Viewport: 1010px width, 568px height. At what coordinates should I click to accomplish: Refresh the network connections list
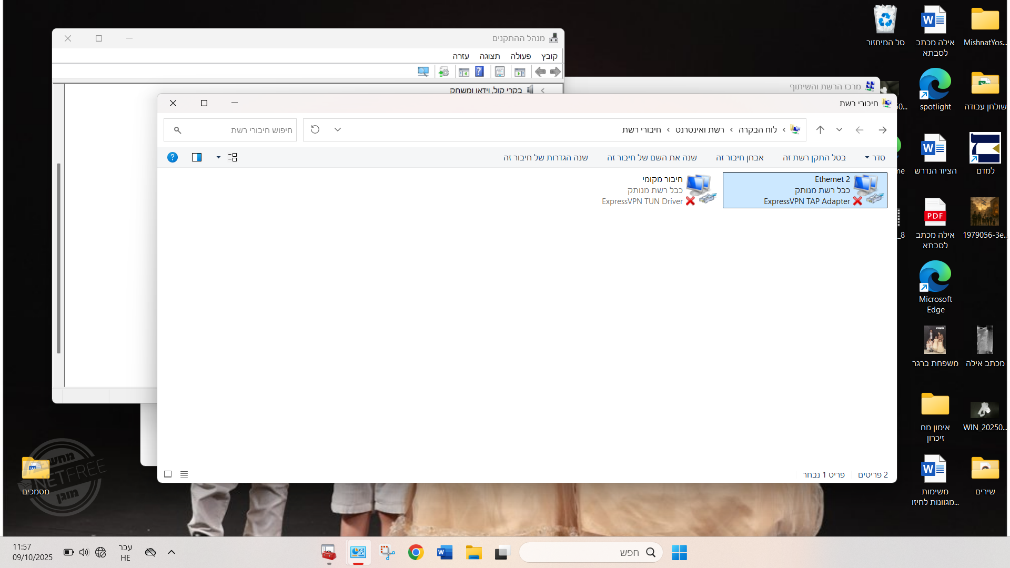(315, 129)
